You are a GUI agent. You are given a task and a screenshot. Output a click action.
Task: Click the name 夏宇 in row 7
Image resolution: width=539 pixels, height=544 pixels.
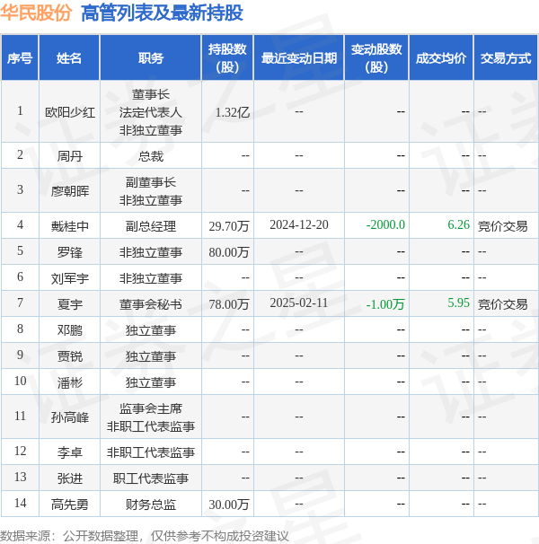tap(69, 303)
